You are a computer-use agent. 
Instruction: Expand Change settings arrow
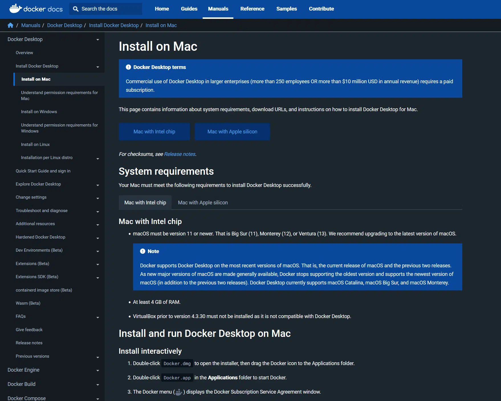98,198
